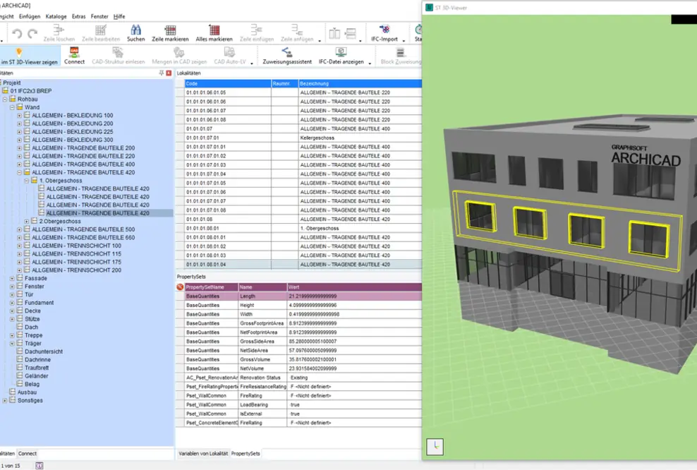
Task: Select the Dachrinne tree item
Action: [x=38, y=360]
